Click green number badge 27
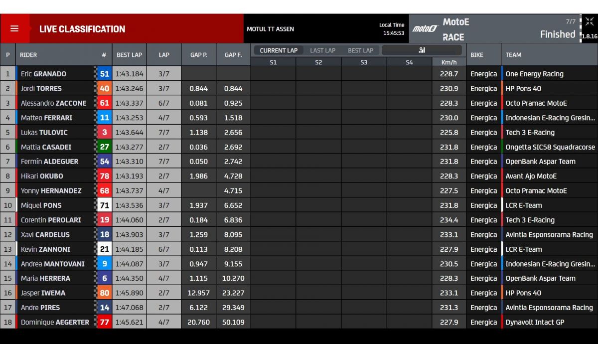The image size is (598, 344). pos(104,147)
